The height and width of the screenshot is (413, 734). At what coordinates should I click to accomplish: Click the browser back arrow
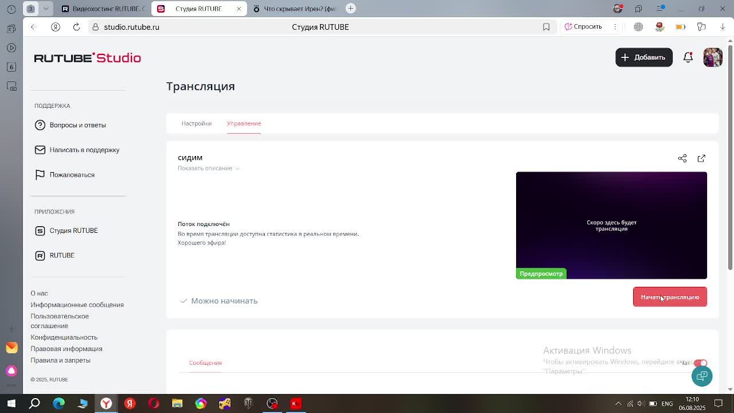(34, 27)
